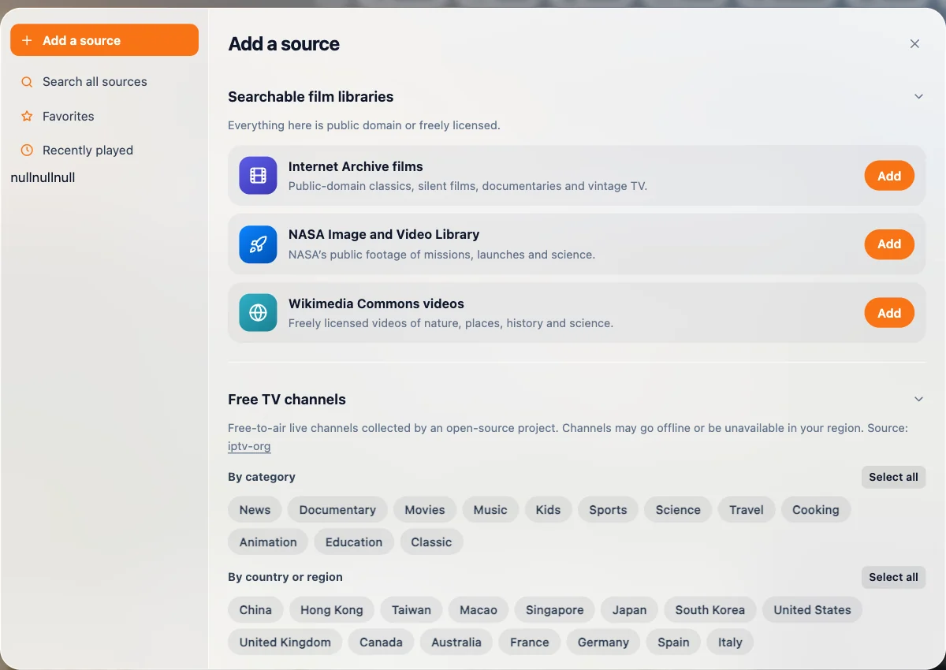Toggle the Documentary category chip
This screenshot has height=670, width=946.
coord(337,510)
